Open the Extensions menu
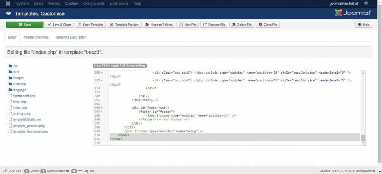 coord(119,3)
